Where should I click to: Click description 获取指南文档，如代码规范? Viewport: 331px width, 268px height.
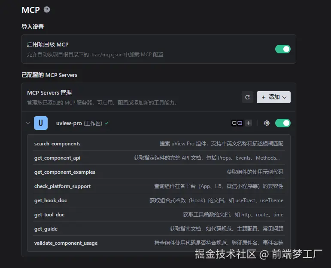click(x=227, y=229)
